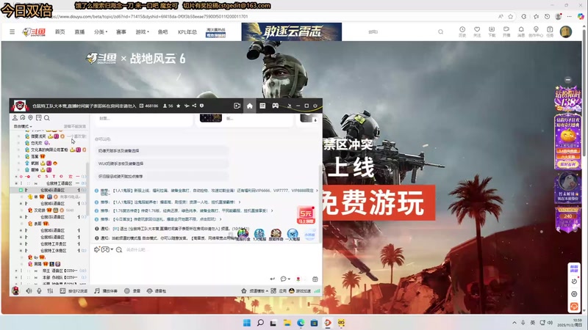The height and width of the screenshot is (330, 588).
Task: Open Windows Start button on taskbar
Action: pos(246,323)
